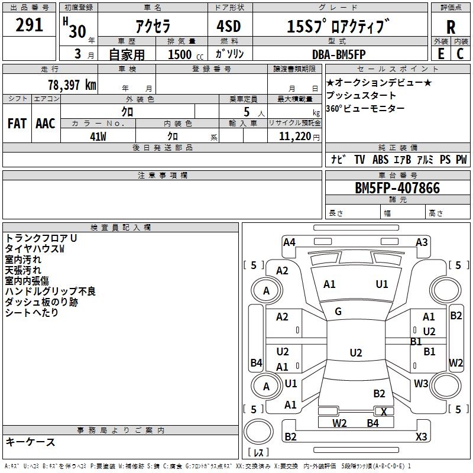Click chassis number BM5FP-407866

(397, 188)
